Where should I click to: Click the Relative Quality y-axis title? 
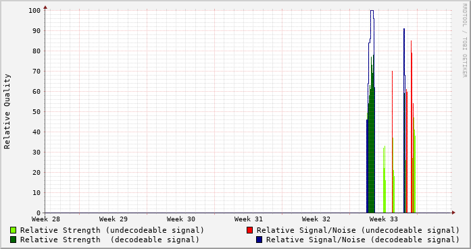[7, 111]
